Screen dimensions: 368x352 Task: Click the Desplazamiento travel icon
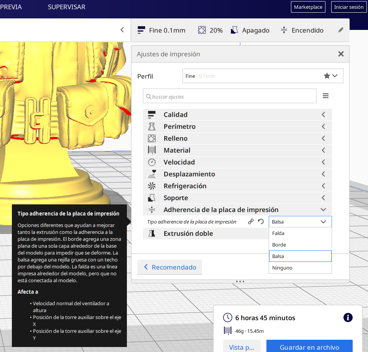(152, 174)
